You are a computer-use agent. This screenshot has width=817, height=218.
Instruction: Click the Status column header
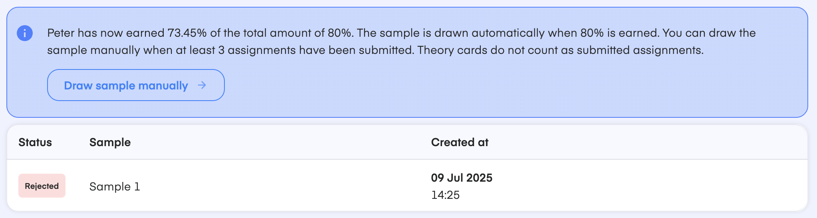[x=35, y=143]
